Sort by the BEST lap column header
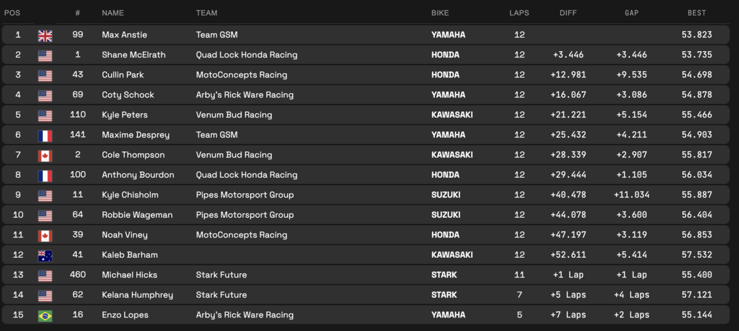This screenshot has width=739, height=331. [697, 13]
